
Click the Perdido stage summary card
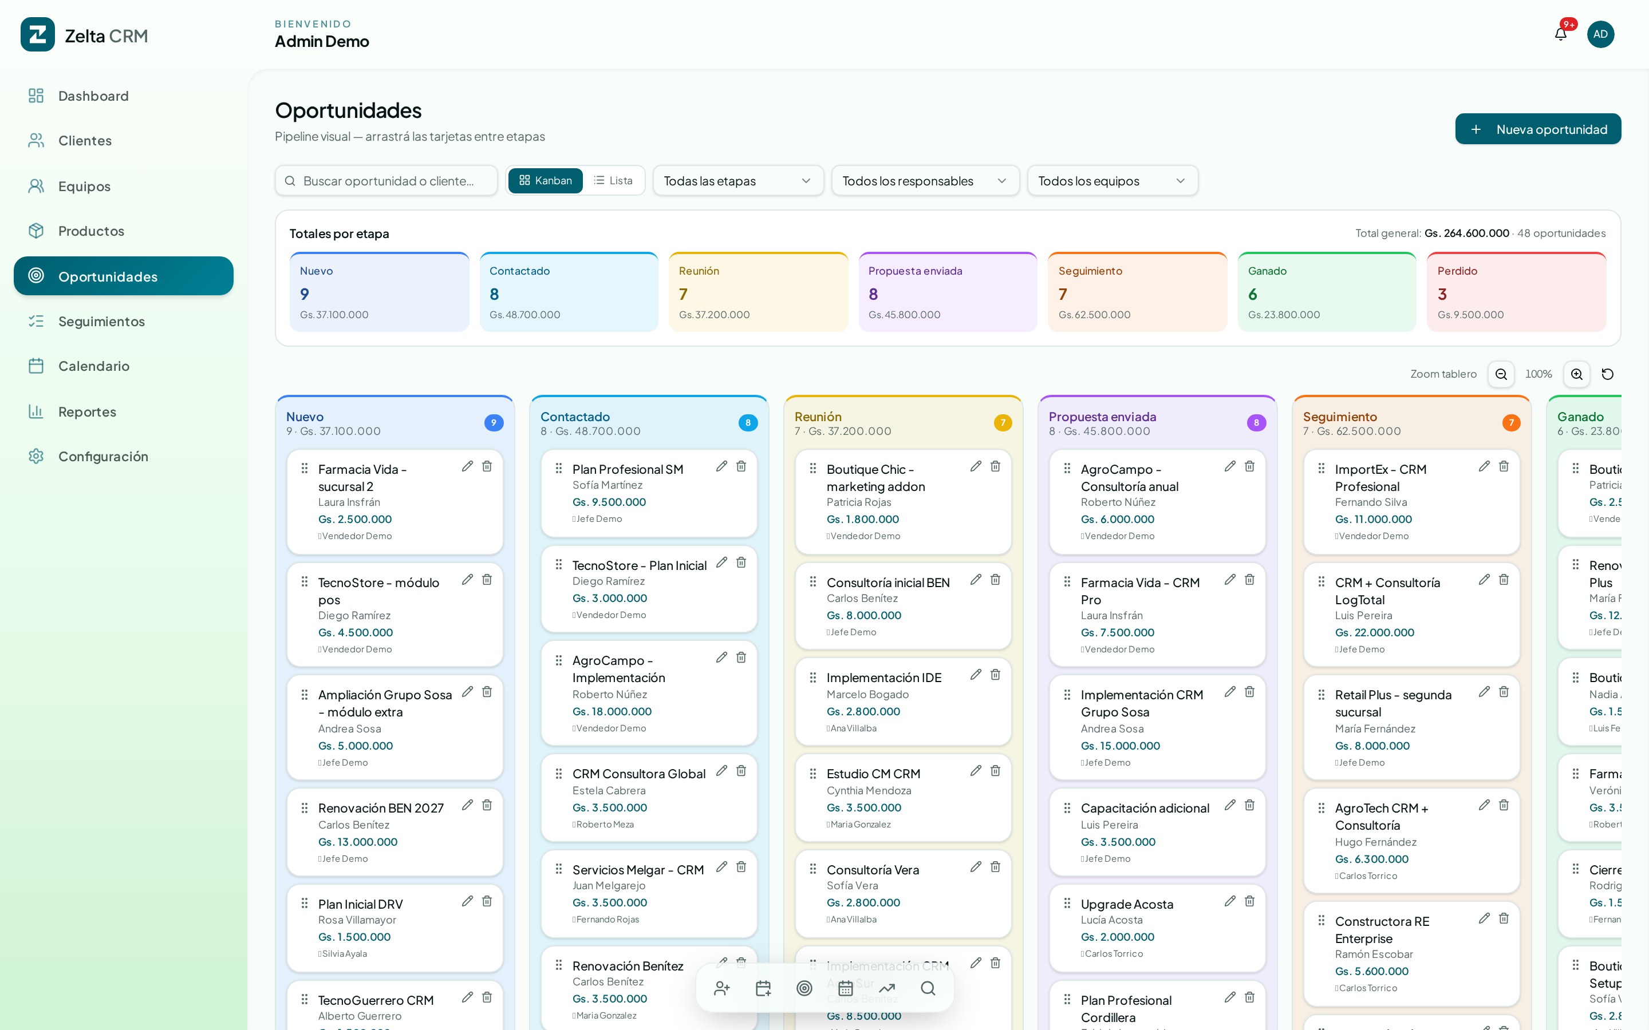click(1516, 292)
